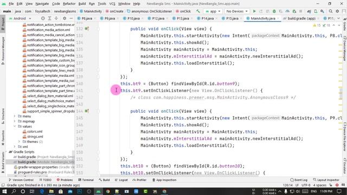Viewport: 347px width, 195px height.
Task: Open the app run configuration dropdown
Action: click(x=213, y=11)
